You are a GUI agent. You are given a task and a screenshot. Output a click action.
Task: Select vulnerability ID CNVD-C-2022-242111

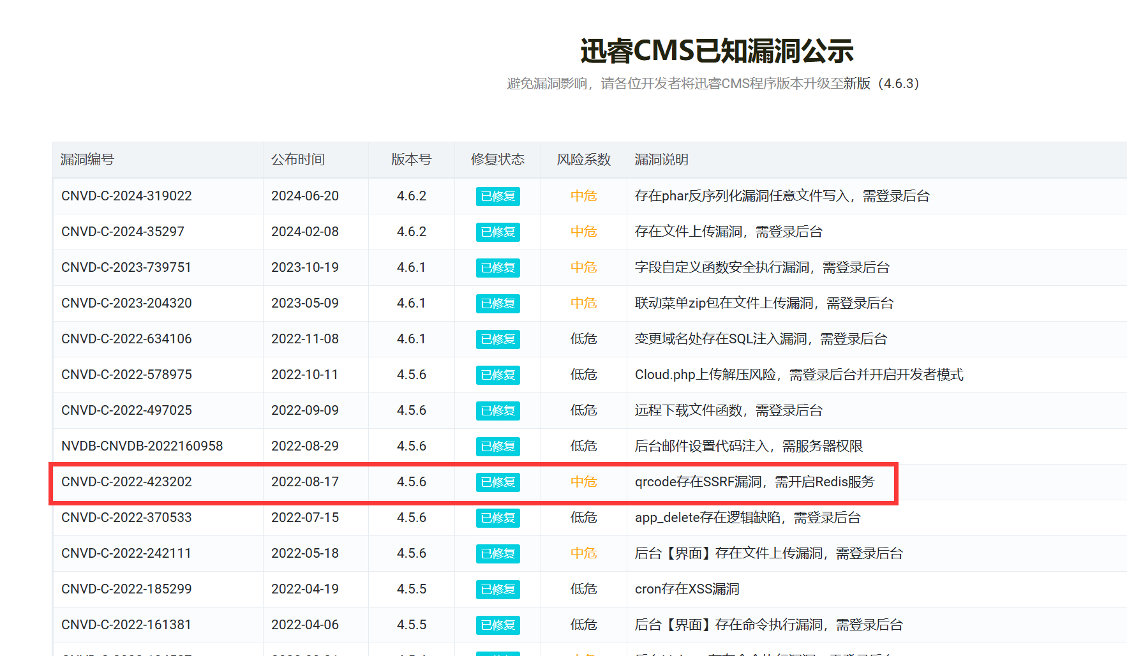[126, 553]
